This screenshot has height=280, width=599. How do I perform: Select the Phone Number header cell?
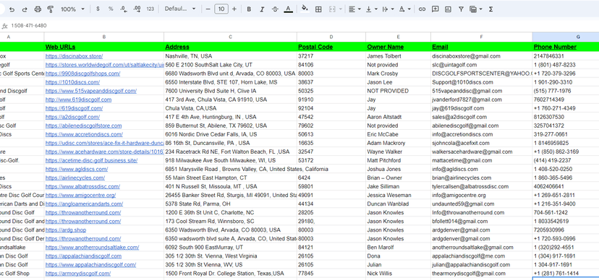point(566,47)
